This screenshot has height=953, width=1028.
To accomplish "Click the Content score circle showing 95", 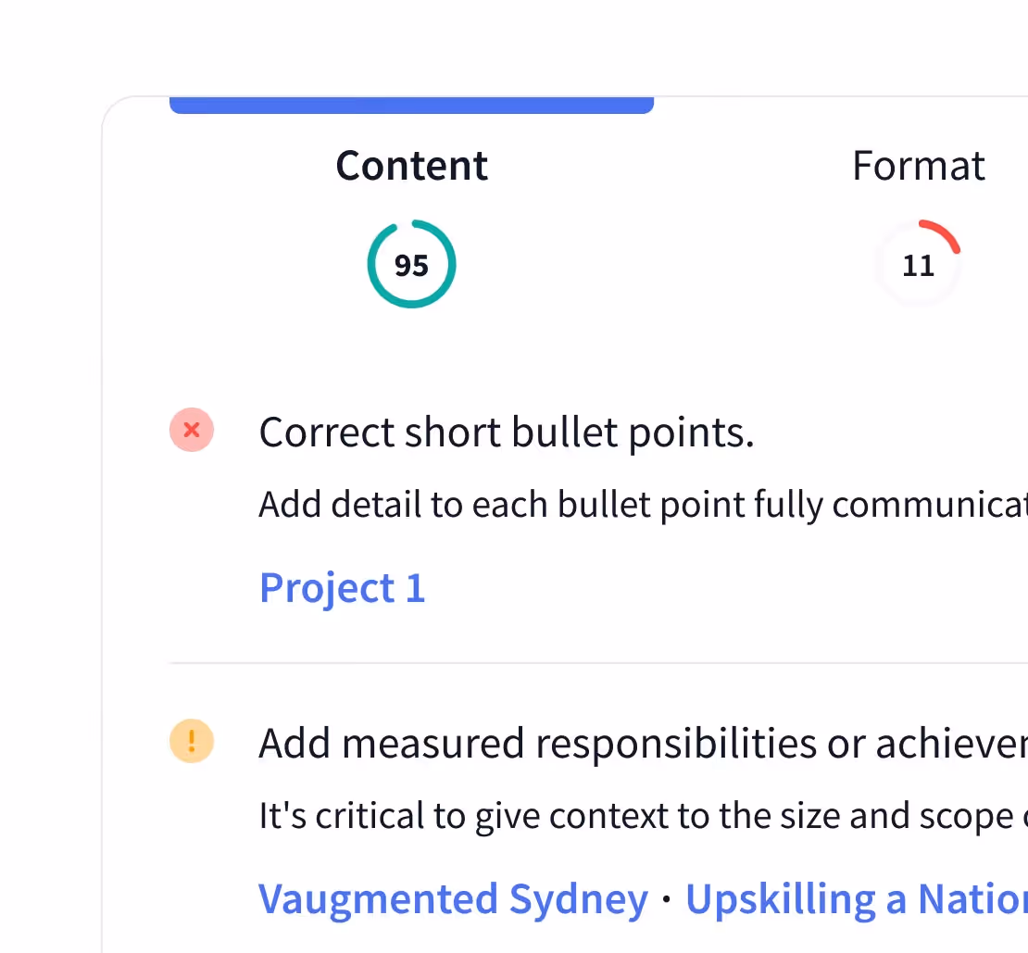I will [412, 264].
